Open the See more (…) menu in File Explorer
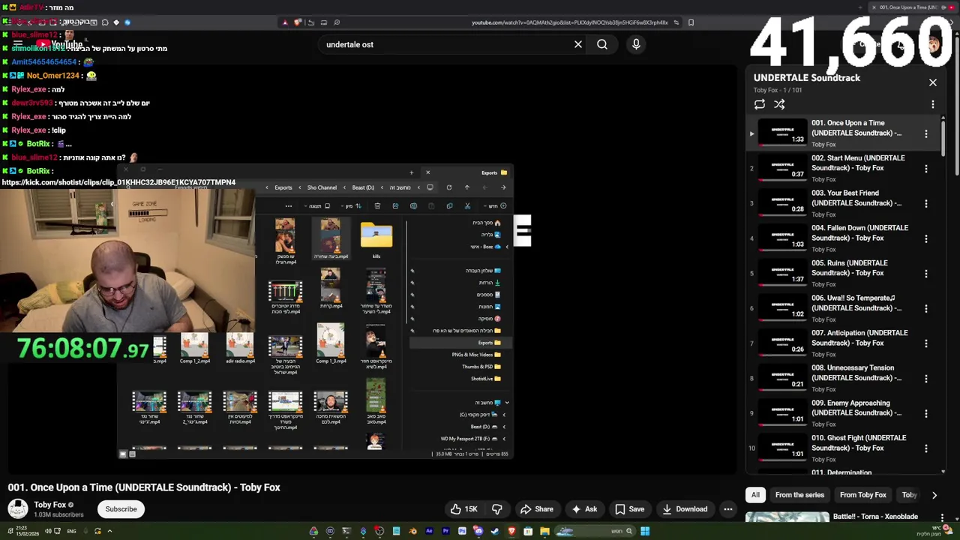 (289, 206)
